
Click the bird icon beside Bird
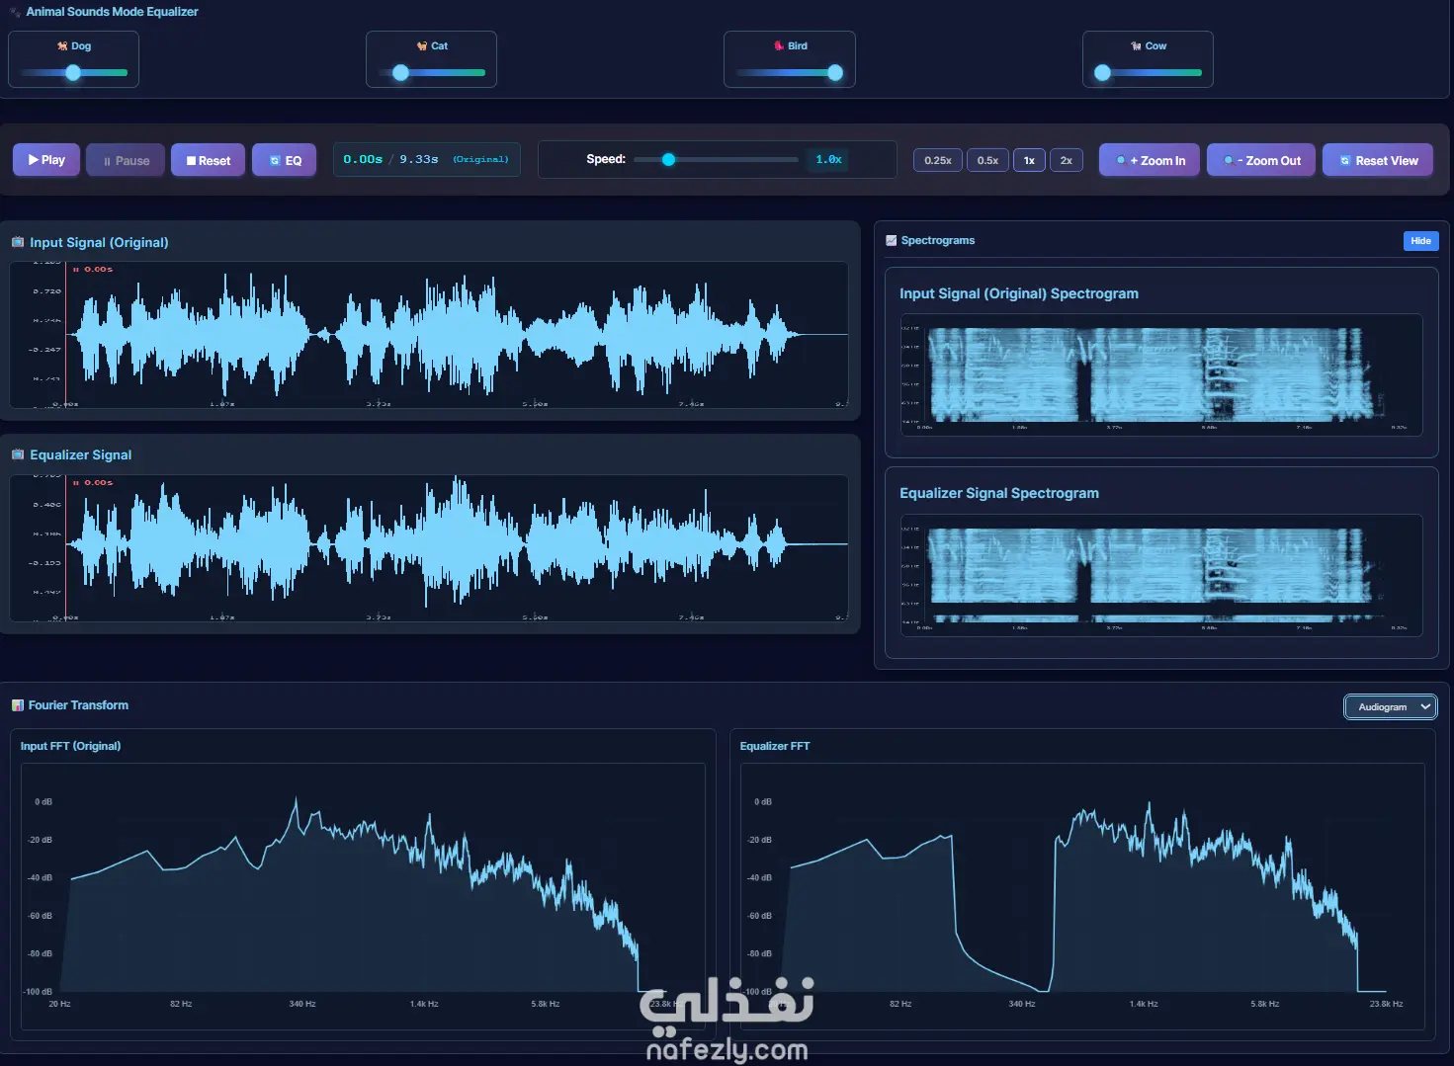779,46
